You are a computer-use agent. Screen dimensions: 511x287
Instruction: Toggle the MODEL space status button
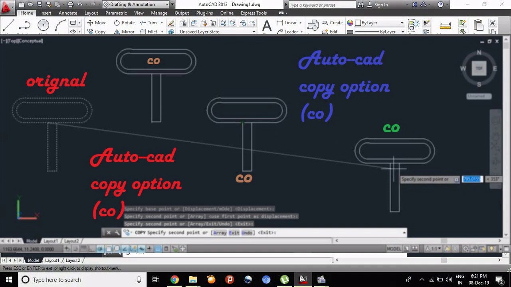tap(394, 249)
